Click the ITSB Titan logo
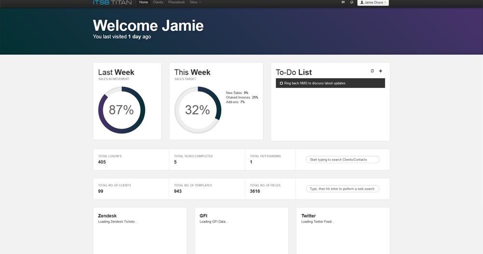This screenshot has height=254, width=483. (112, 2)
